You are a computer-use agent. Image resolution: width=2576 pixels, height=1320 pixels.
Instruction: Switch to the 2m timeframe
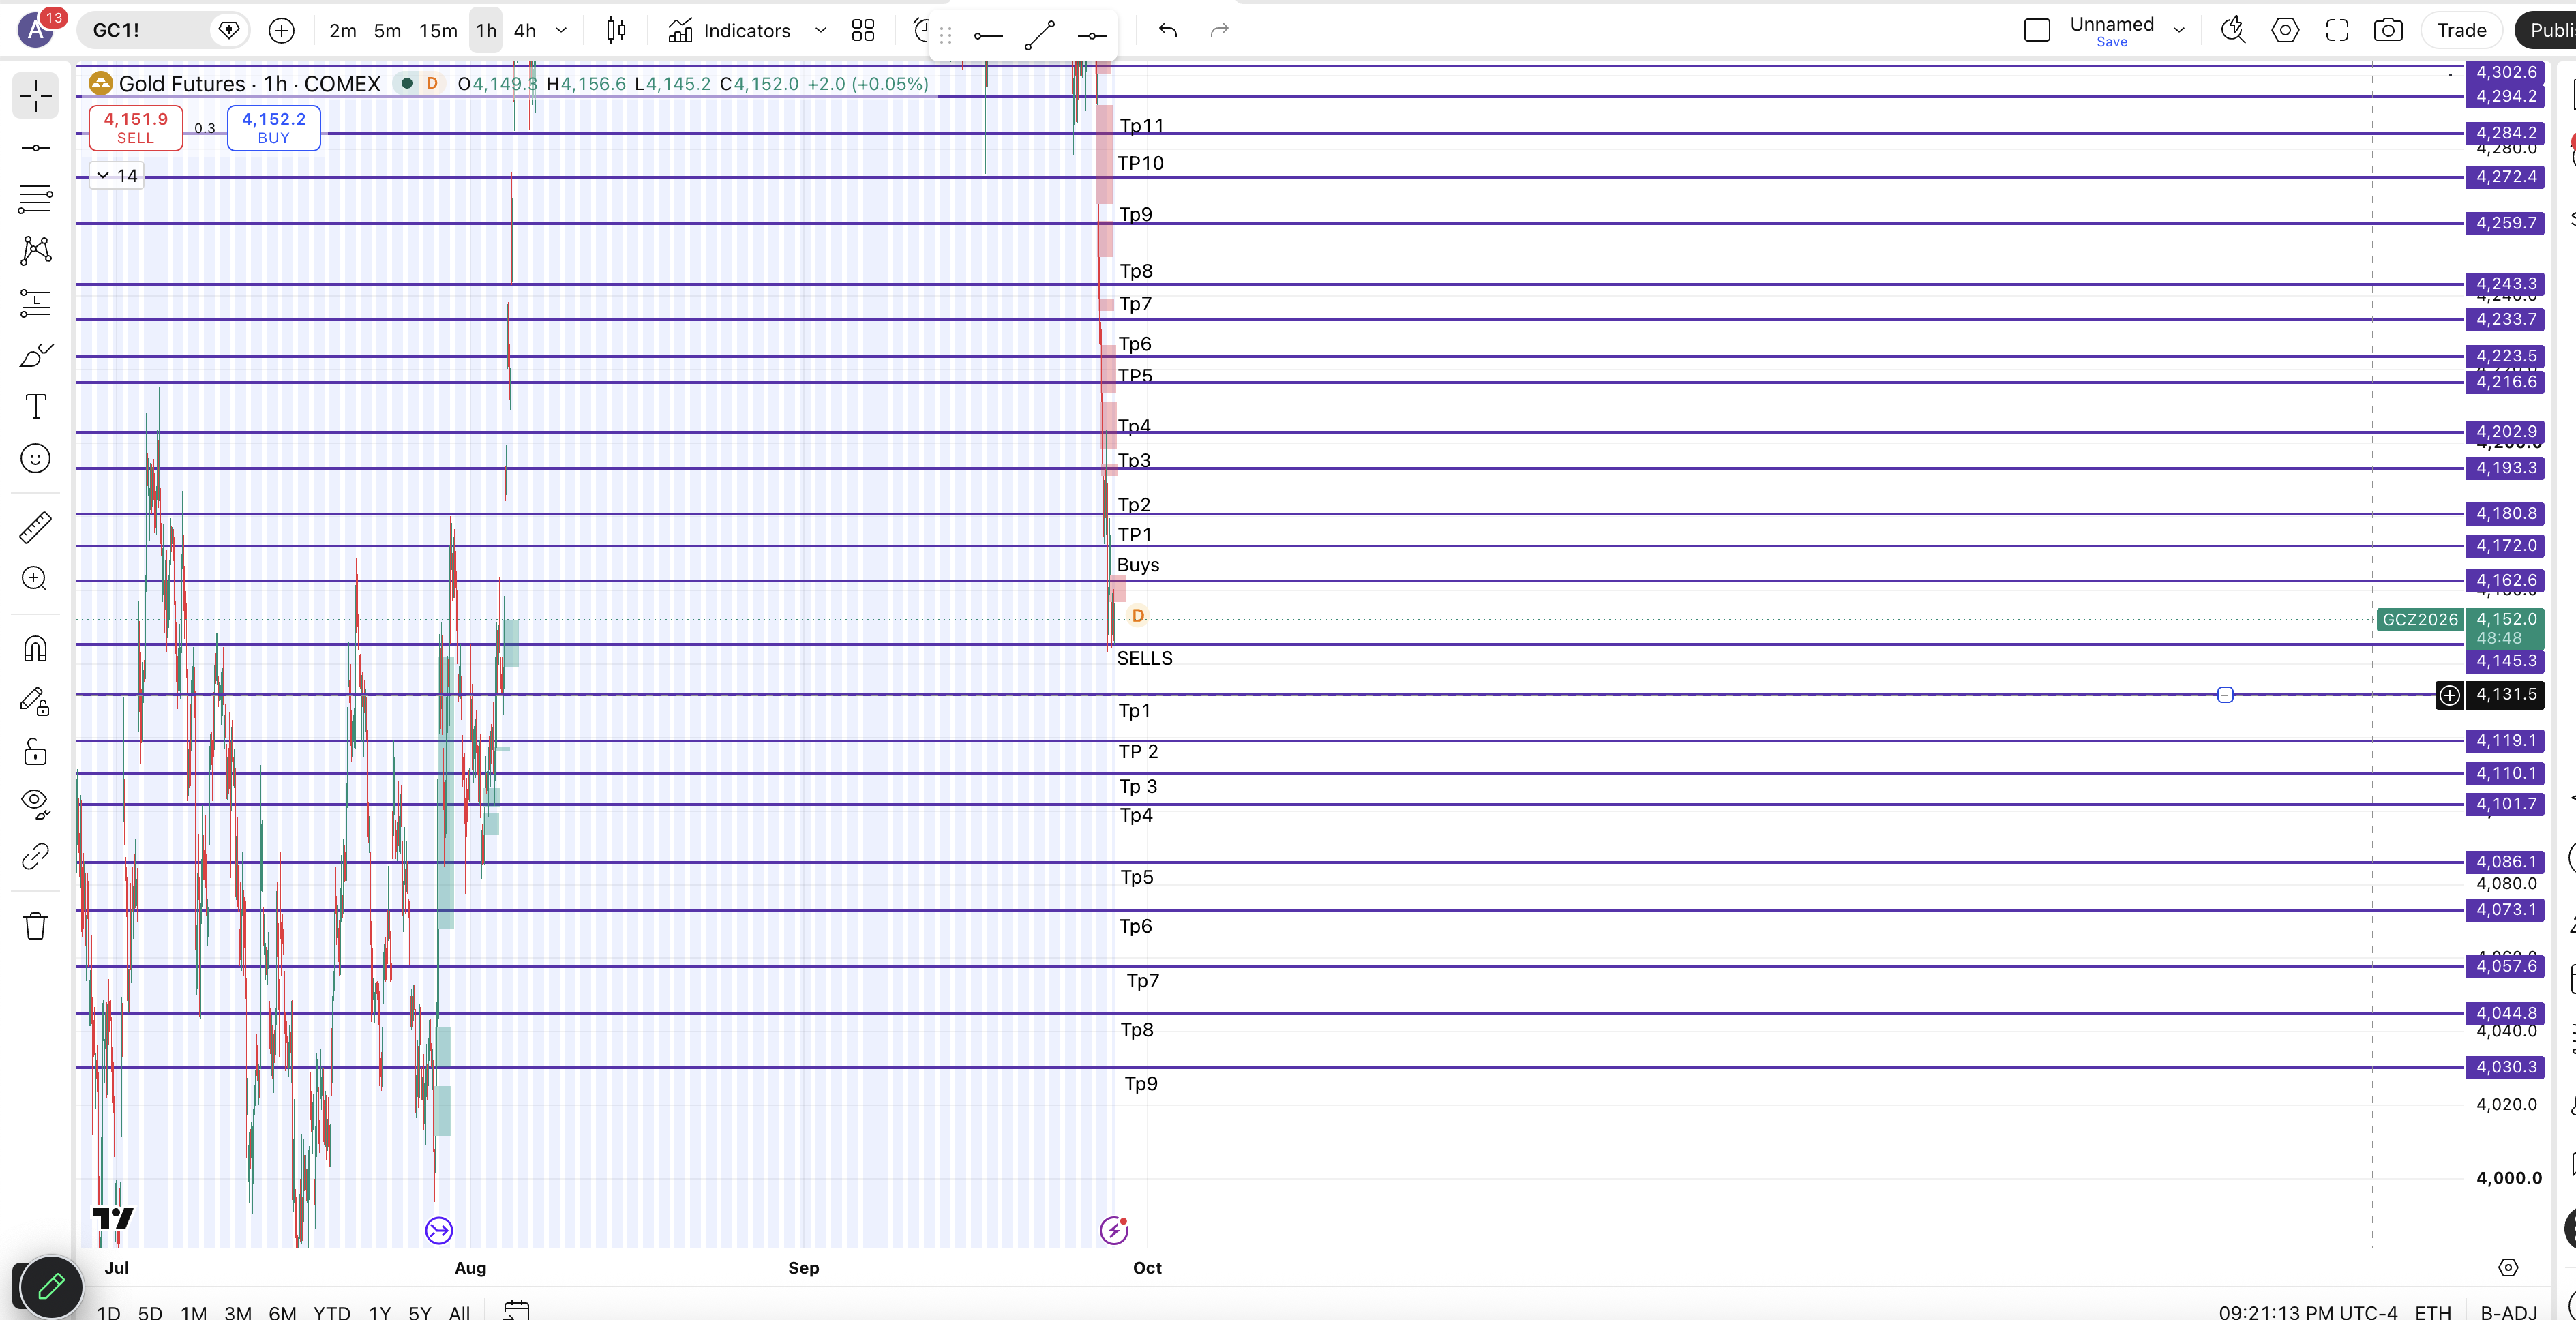pos(342,30)
